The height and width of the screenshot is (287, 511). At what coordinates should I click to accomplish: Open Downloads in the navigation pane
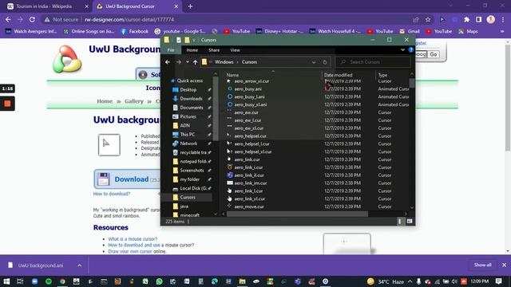point(191,99)
